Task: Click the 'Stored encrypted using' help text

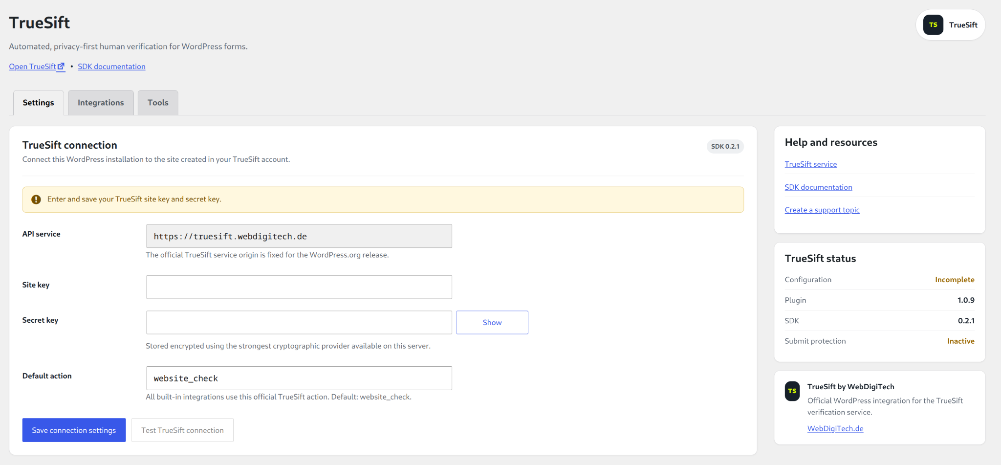Action: pyautogui.click(x=288, y=346)
